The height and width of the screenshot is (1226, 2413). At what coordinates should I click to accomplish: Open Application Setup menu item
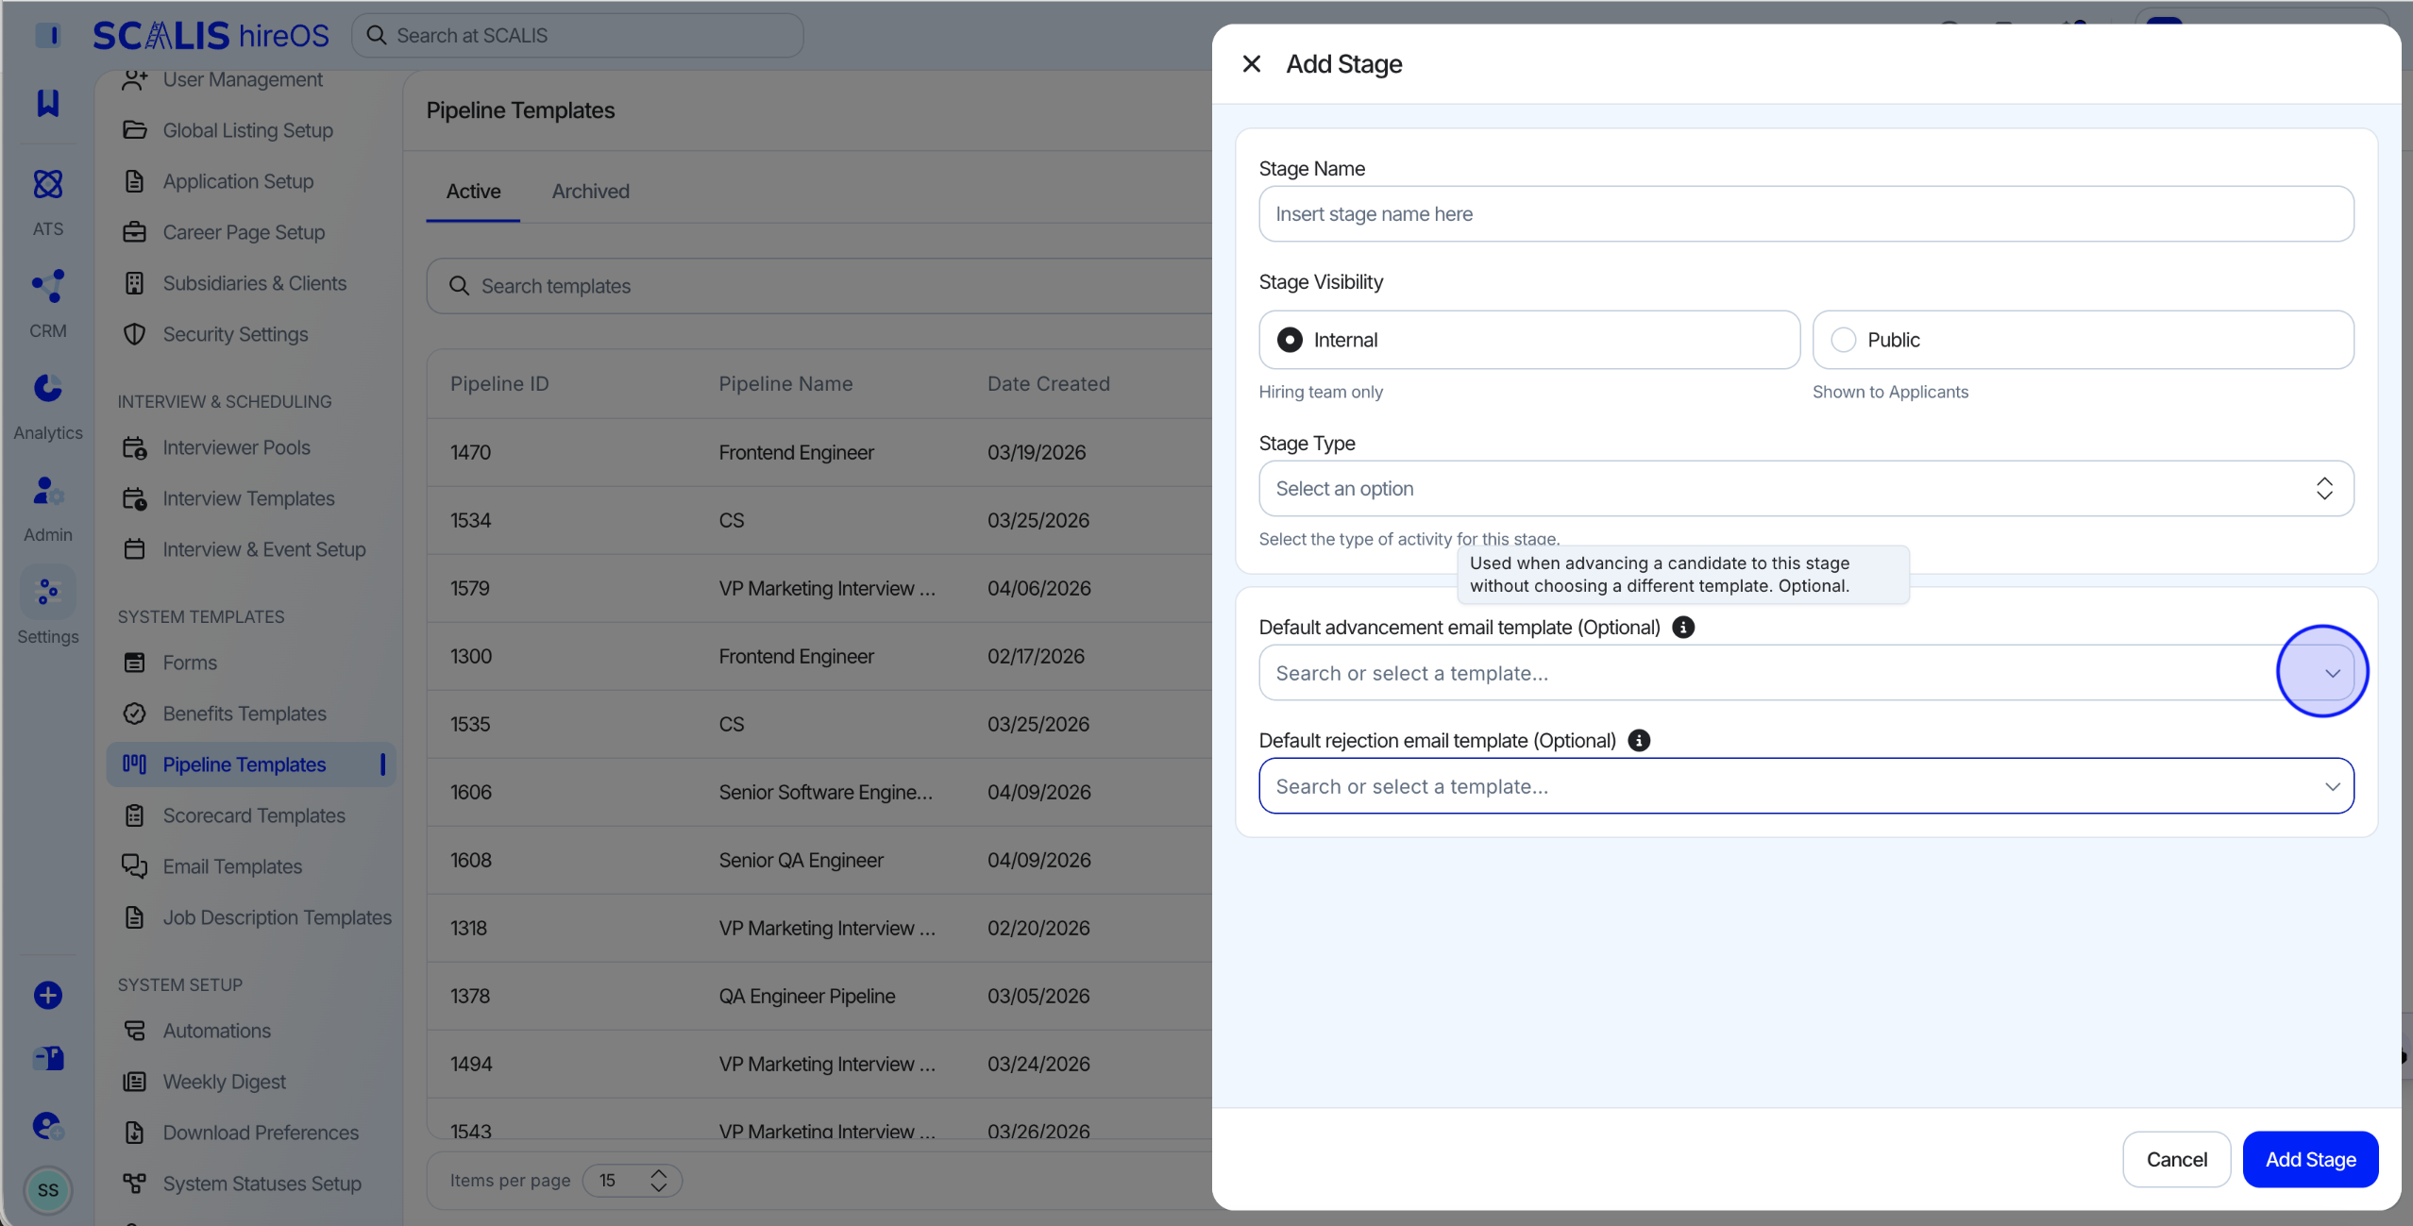click(x=238, y=181)
